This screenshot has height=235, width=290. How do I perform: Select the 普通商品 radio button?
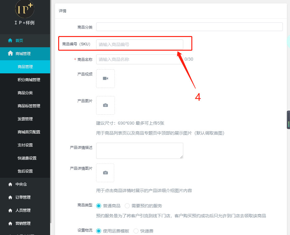99,206
